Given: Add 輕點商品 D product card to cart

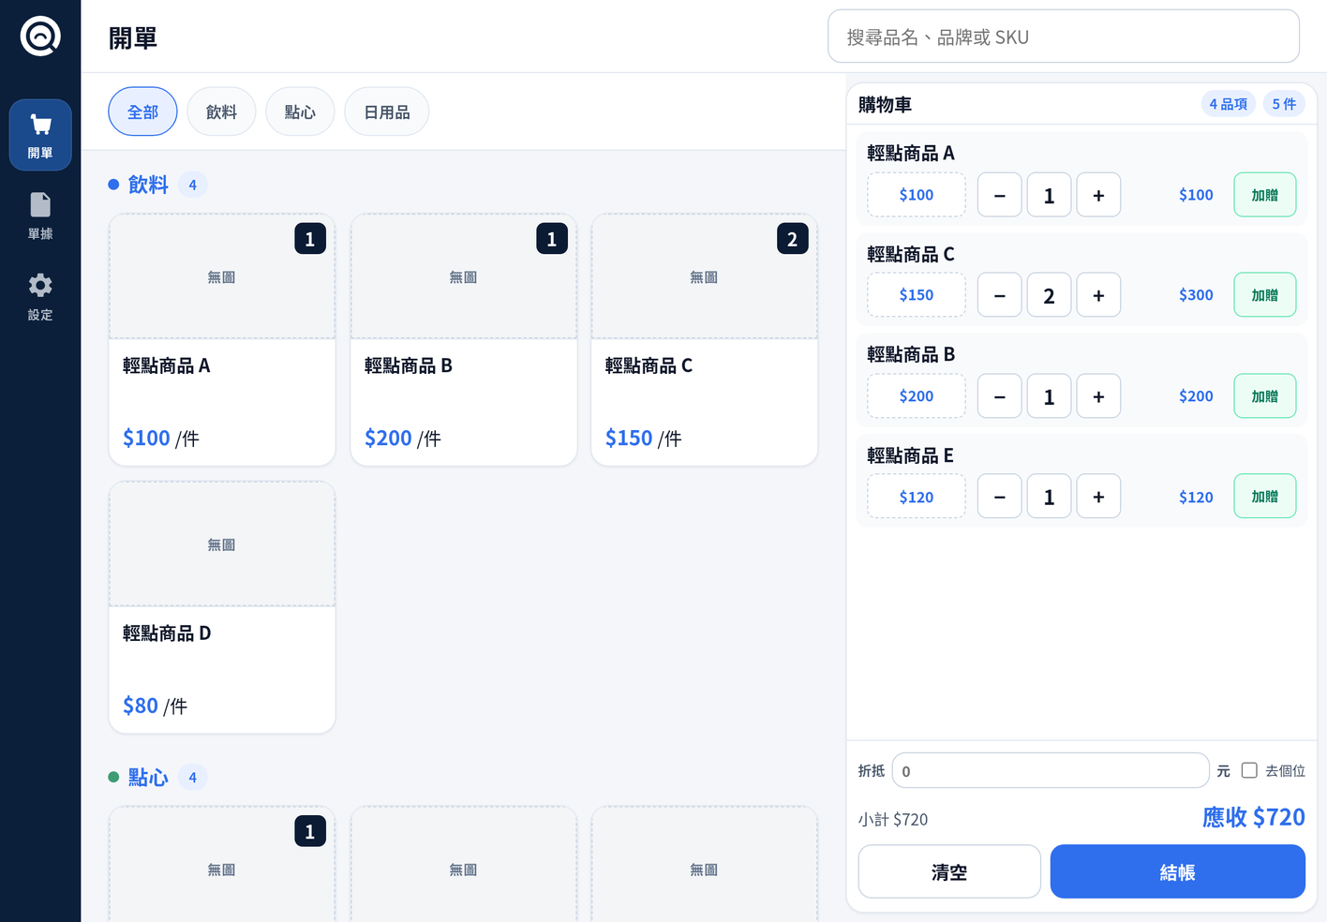Looking at the screenshot, I should coord(222,607).
